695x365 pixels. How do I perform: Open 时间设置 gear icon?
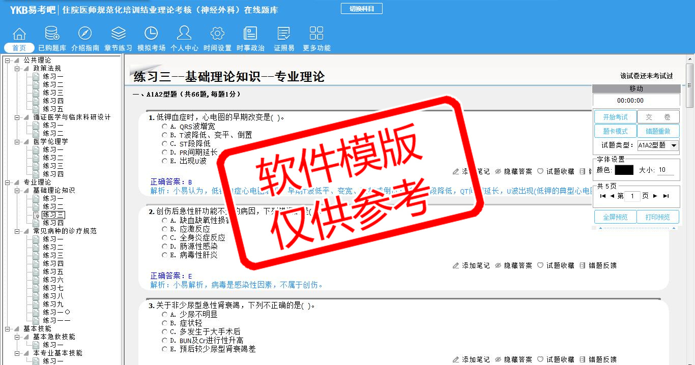pyautogui.click(x=217, y=34)
